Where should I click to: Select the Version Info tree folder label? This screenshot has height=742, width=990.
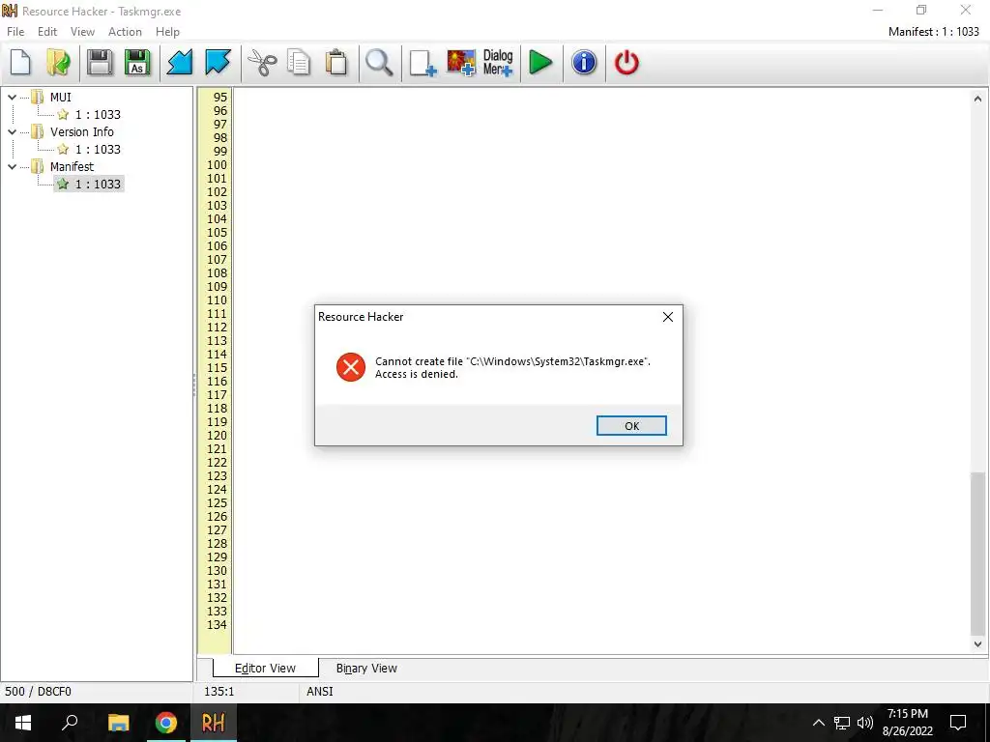click(82, 131)
